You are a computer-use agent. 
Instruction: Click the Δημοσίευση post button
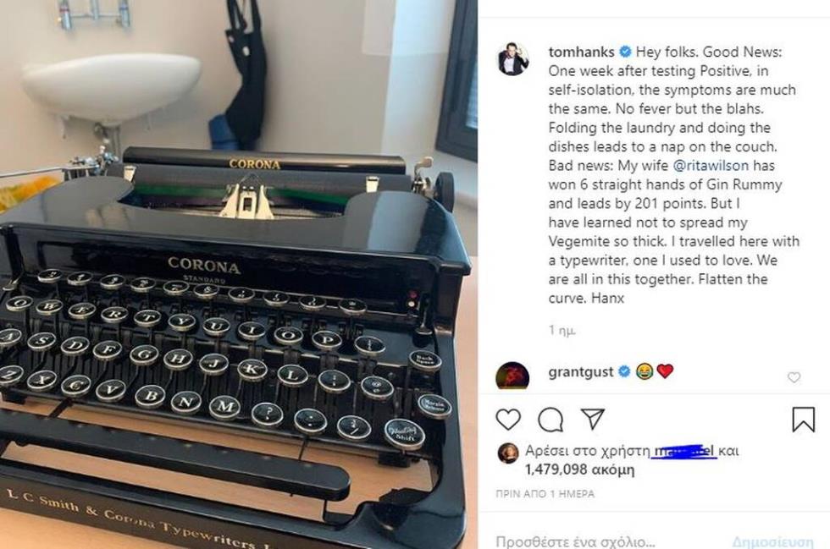pos(772,541)
